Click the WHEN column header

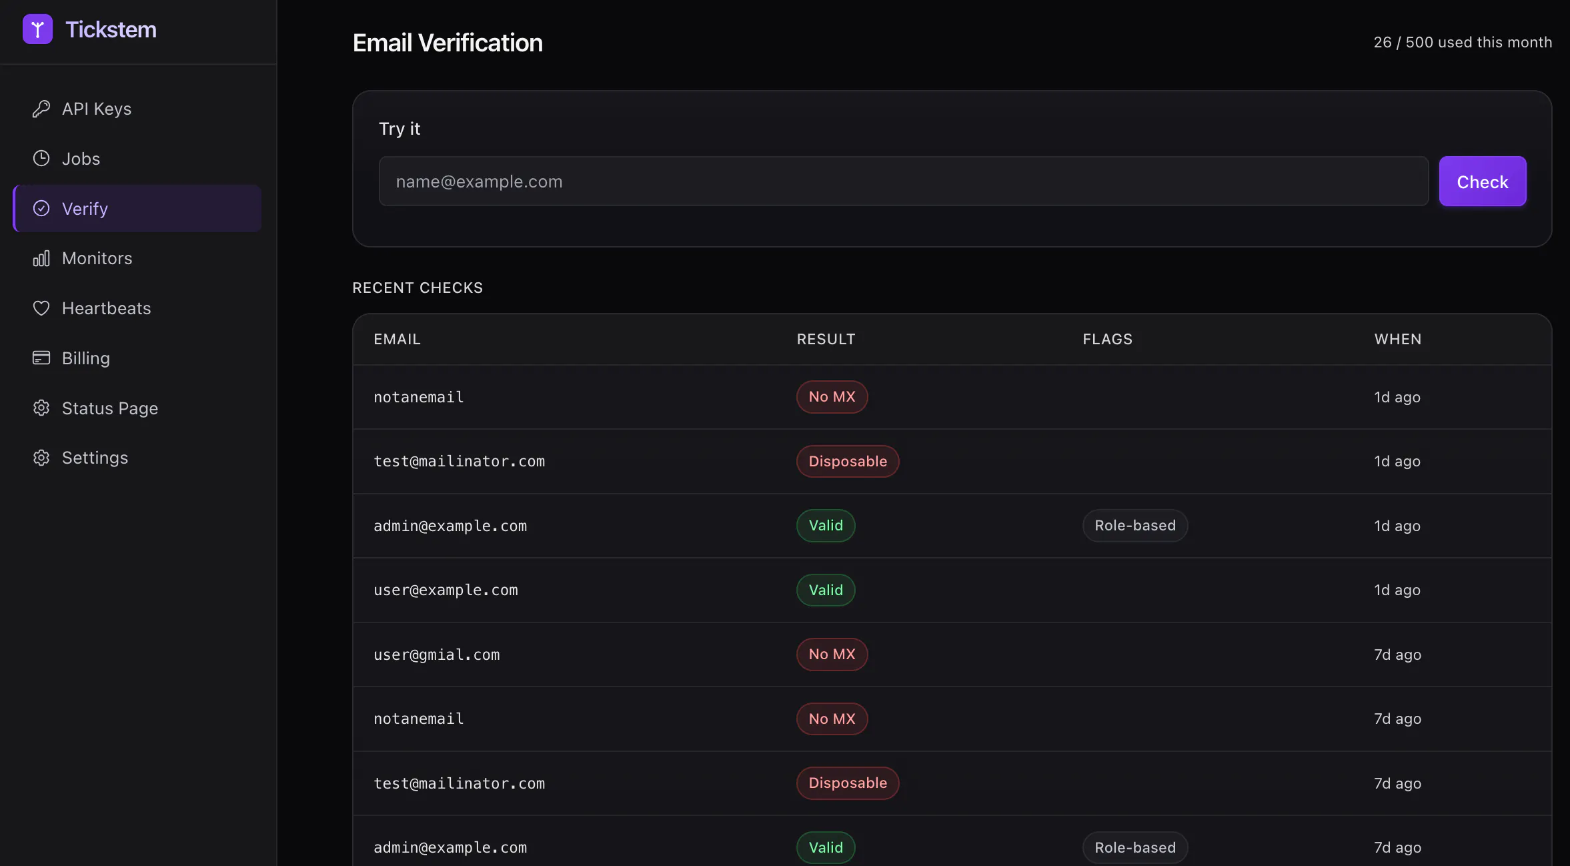point(1398,339)
